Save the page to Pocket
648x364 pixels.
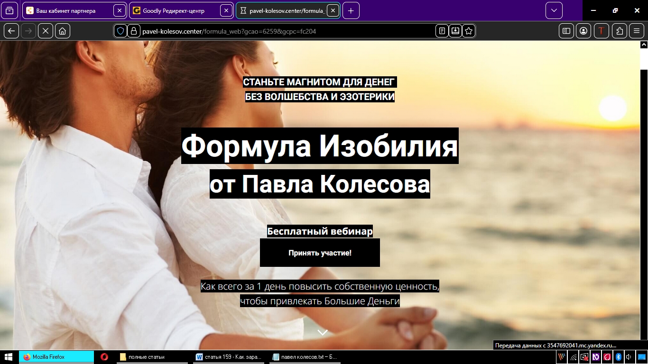(455, 30)
